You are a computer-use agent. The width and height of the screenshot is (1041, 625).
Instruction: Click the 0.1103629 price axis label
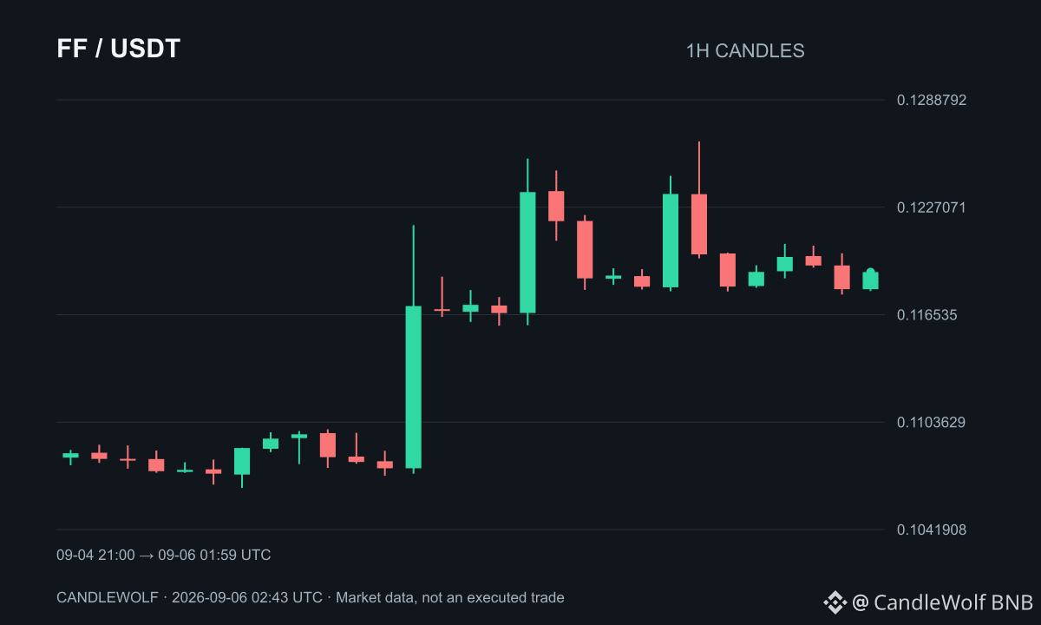(932, 422)
